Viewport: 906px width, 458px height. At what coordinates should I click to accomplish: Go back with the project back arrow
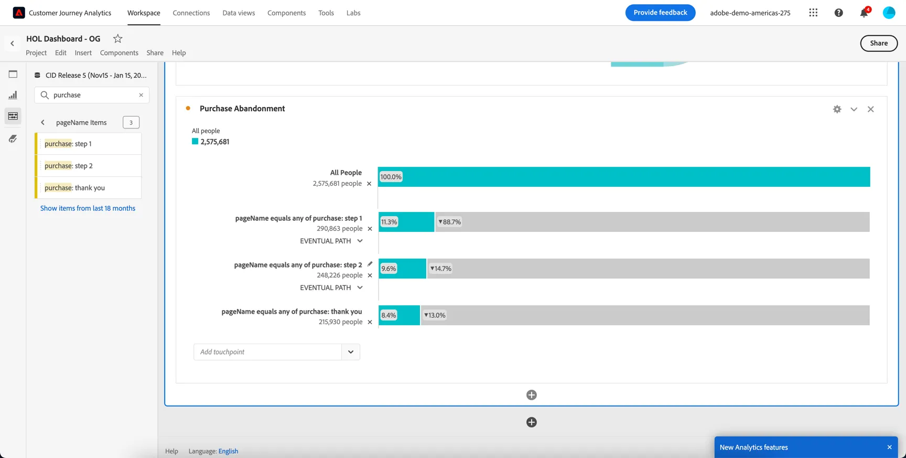13,44
